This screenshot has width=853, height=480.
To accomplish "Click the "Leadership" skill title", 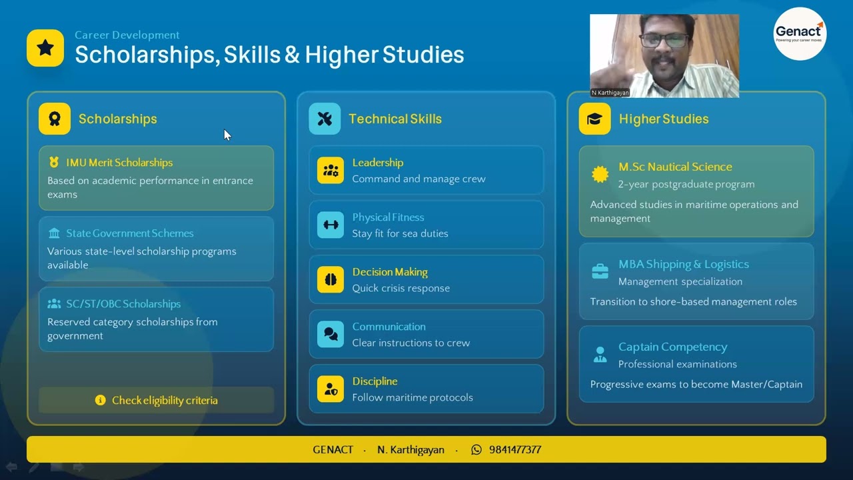I will point(378,163).
